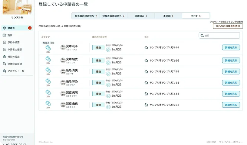Click the 申請者 face icon in sidebar
This screenshot has width=247, height=145.
point(4,28)
